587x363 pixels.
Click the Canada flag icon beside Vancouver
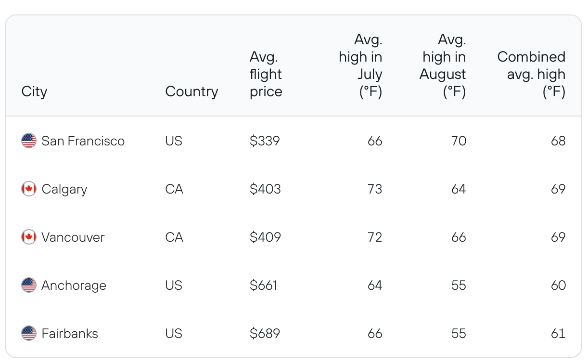(29, 237)
